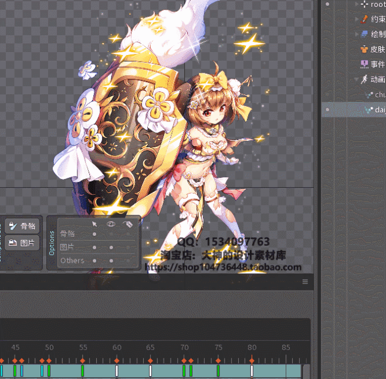Viewport: 386px width, 379px height.
Task: Click the selectable arrow column icon in Options
Action: (x=94, y=224)
